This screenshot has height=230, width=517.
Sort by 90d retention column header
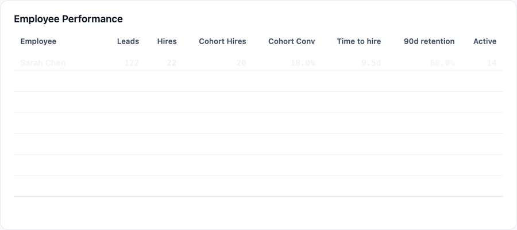[x=429, y=41]
